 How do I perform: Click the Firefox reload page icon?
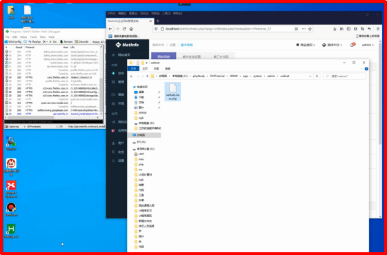[x=124, y=29]
